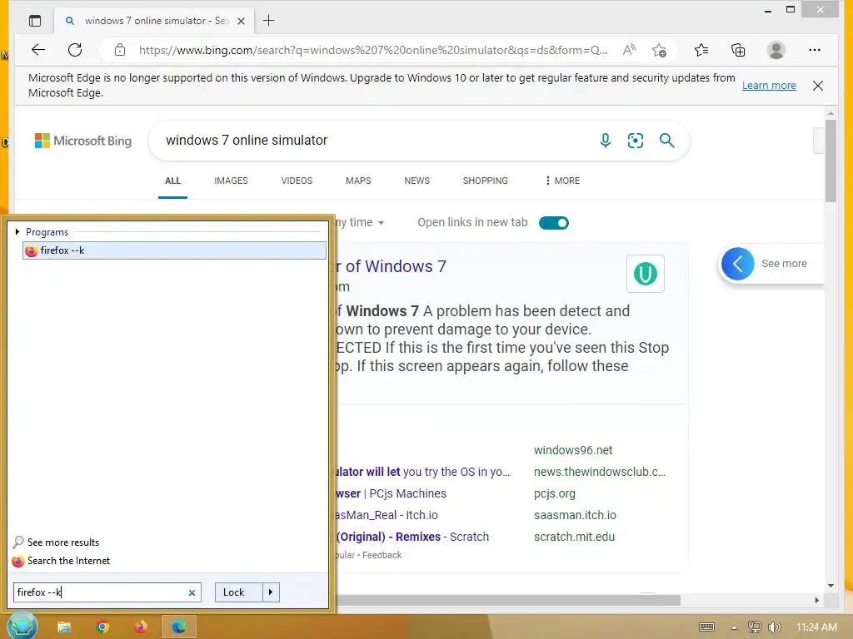Switch to the IMAGES tab
The height and width of the screenshot is (639, 853).
pyautogui.click(x=231, y=181)
